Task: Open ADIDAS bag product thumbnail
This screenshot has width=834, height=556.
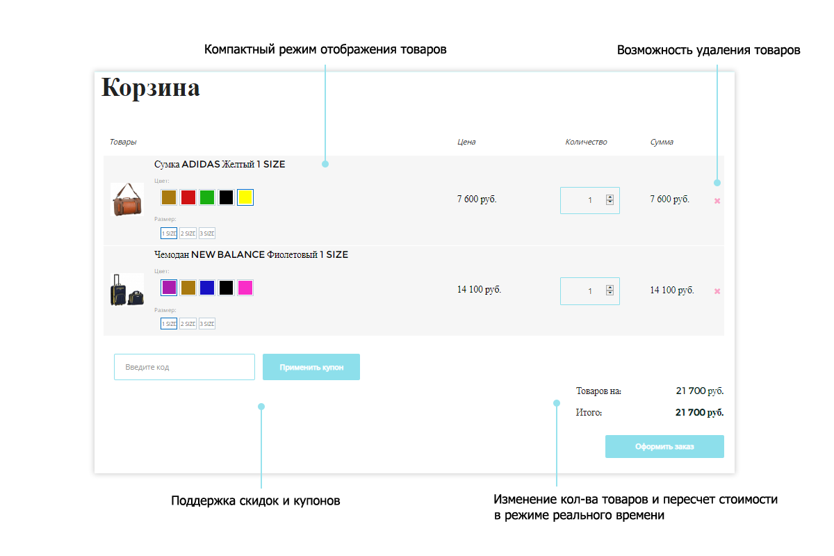Action: pos(127,200)
